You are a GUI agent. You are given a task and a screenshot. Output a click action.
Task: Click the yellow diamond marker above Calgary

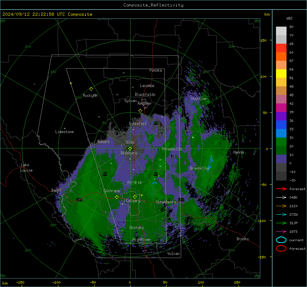[135, 197]
